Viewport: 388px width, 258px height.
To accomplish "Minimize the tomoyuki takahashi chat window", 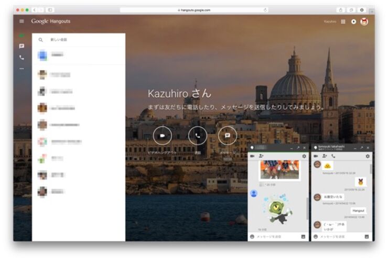I will (x=355, y=148).
